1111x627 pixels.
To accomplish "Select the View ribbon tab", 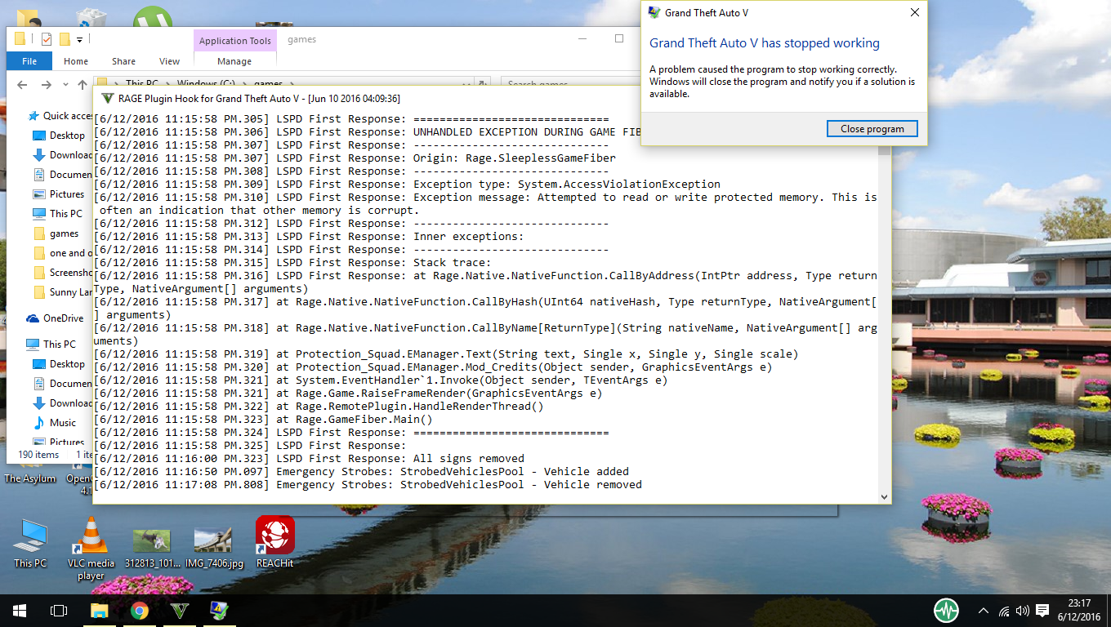I will tap(170, 61).
